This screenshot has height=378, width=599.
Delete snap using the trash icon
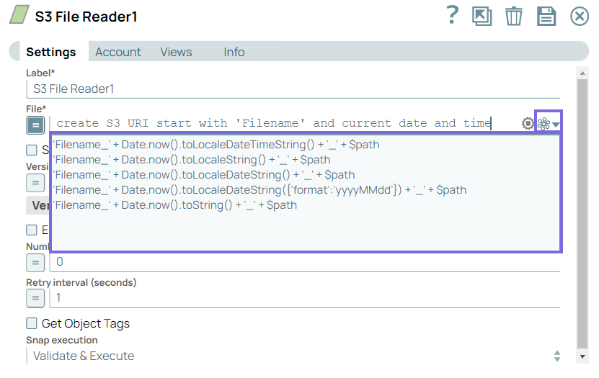click(x=513, y=16)
